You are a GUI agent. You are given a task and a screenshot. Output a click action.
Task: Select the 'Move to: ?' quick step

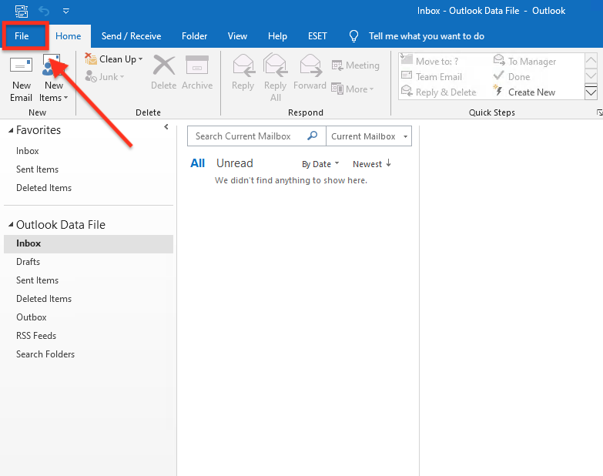[x=430, y=61]
